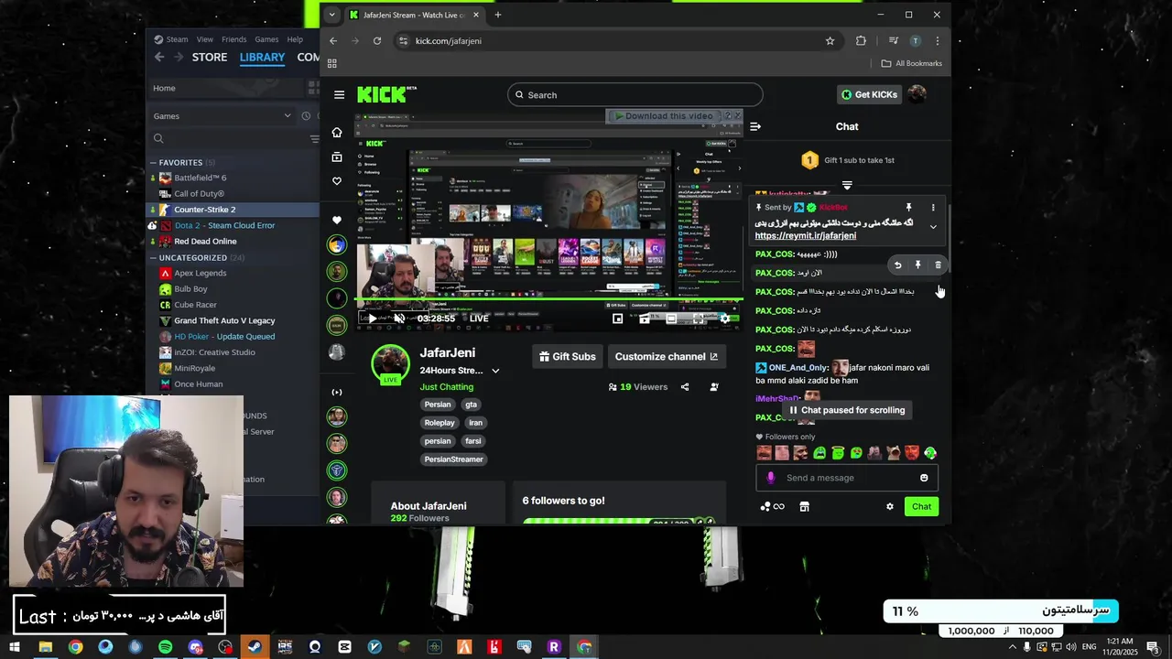Collapse chat panel with arrow icon
The width and height of the screenshot is (1172, 659).
click(755, 126)
